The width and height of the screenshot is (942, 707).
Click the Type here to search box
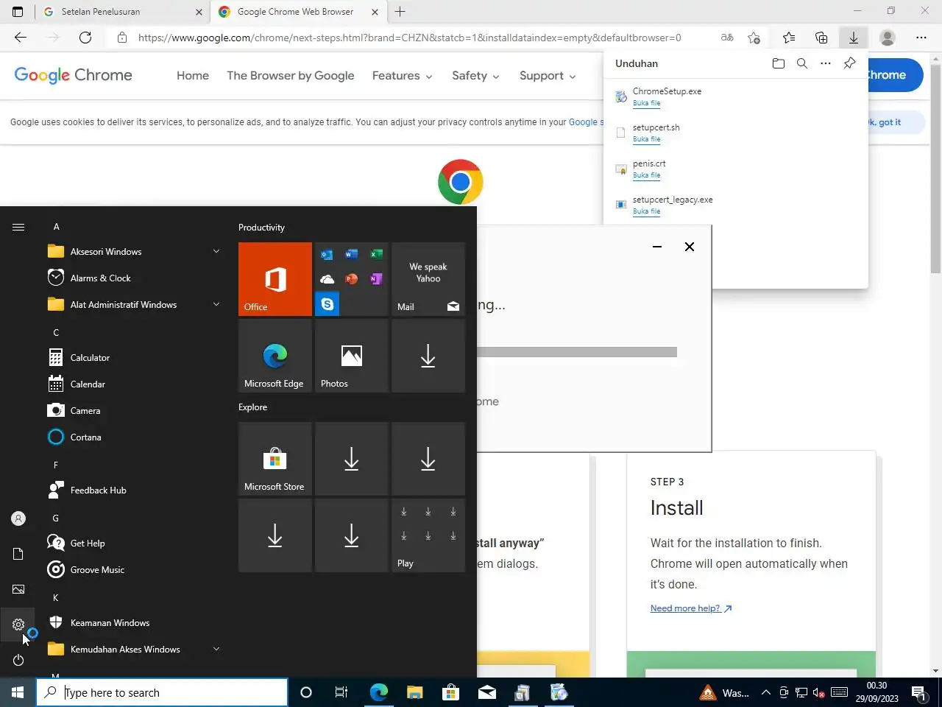[162, 692]
